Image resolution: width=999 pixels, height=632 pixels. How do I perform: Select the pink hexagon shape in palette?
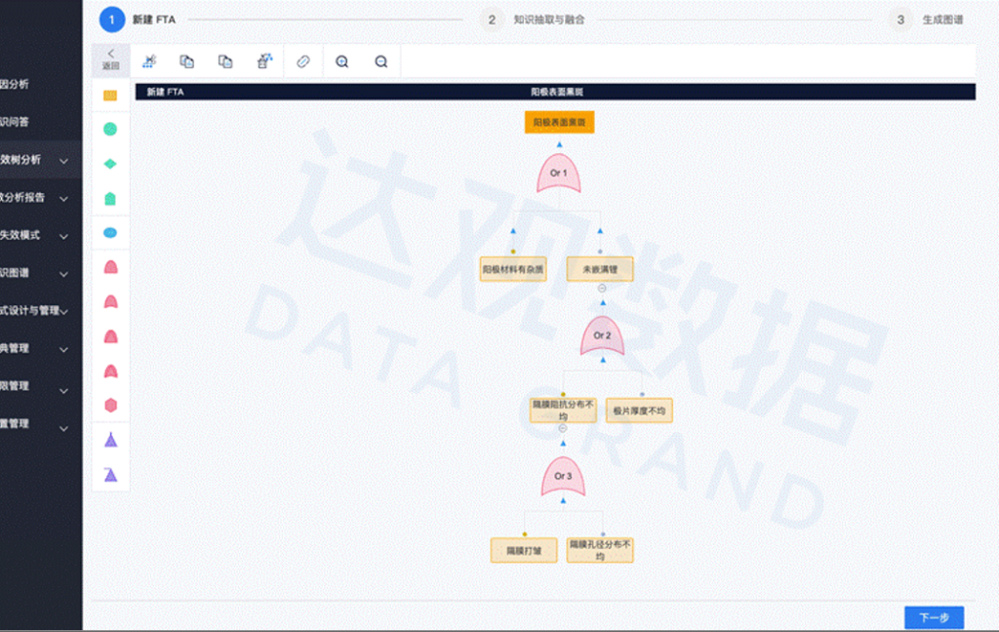pyautogui.click(x=110, y=405)
